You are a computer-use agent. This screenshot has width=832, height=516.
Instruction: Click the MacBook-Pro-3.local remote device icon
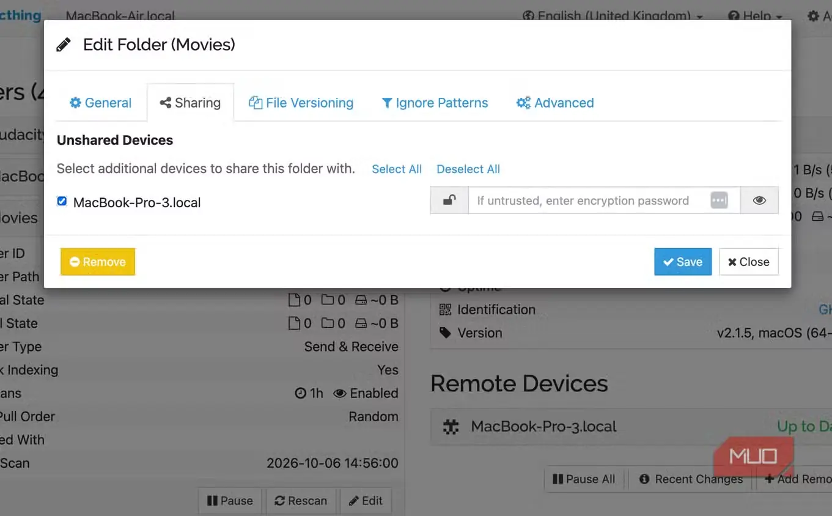point(451,427)
